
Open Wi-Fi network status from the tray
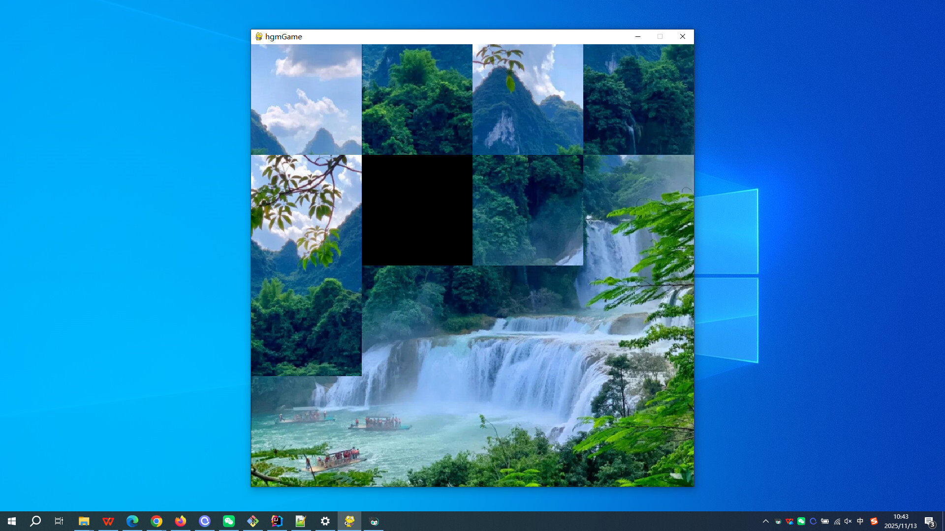click(837, 521)
